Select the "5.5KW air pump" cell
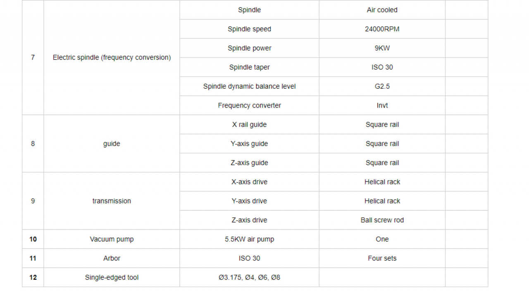Screen dimensions: 529x291 click(249, 239)
